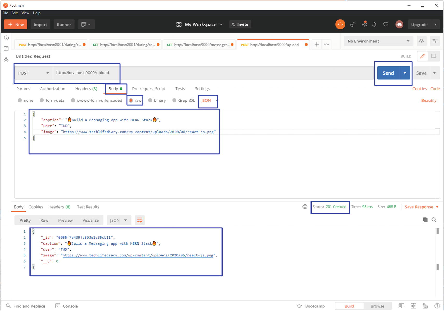
Task: Open the View menu
Action: [x=25, y=13]
